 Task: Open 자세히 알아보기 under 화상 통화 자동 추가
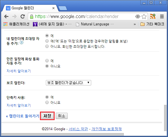coord(19,71)
